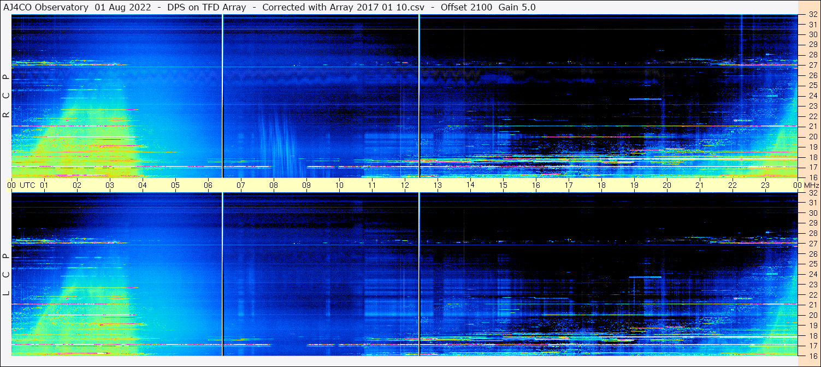
Task: Click the UTC label on the time axis
Action: [x=27, y=185]
